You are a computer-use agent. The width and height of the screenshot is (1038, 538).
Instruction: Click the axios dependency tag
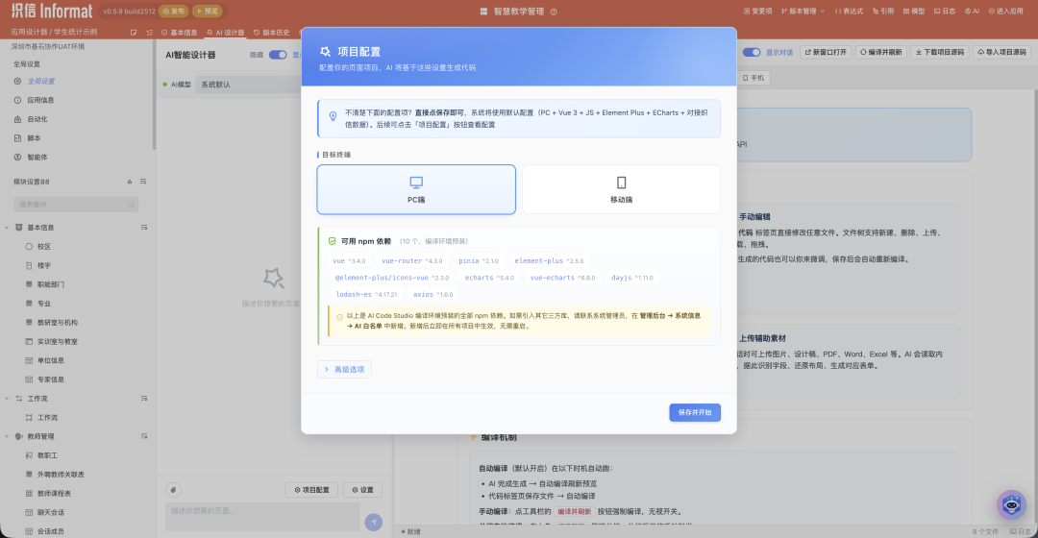432,295
